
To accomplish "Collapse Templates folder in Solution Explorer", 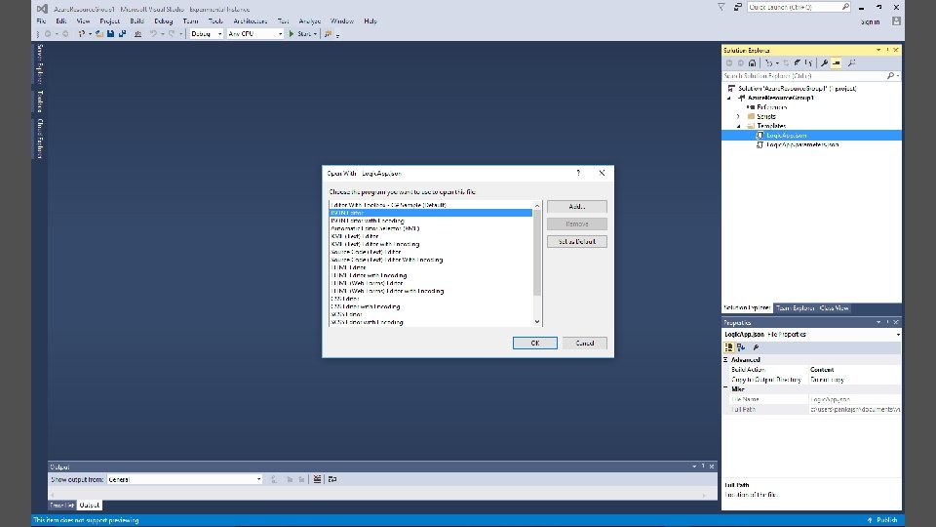I will pyautogui.click(x=738, y=126).
